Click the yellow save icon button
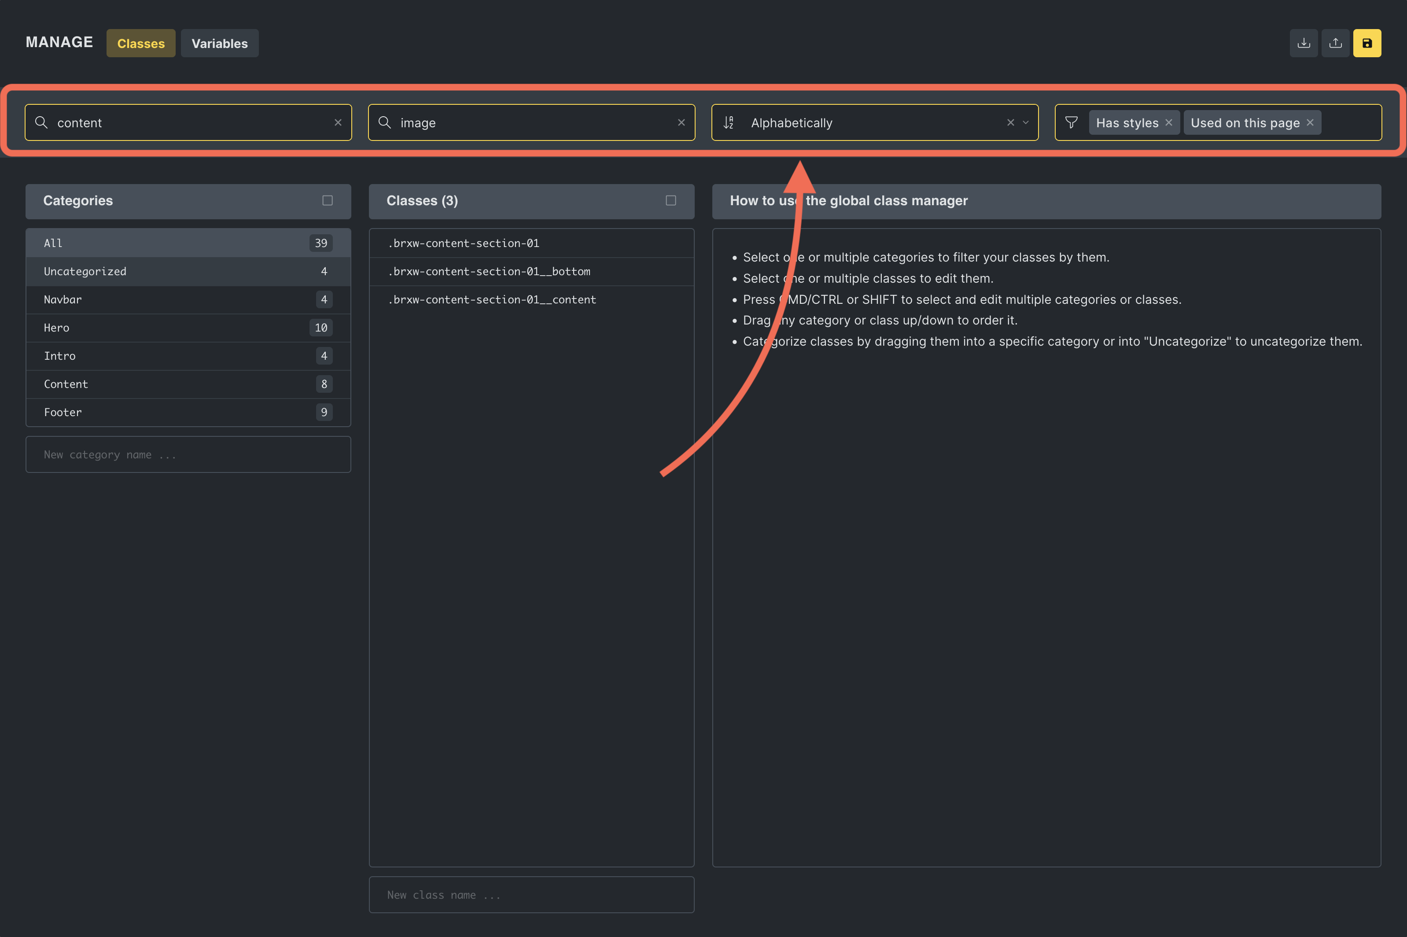The height and width of the screenshot is (937, 1407). coord(1366,43)
